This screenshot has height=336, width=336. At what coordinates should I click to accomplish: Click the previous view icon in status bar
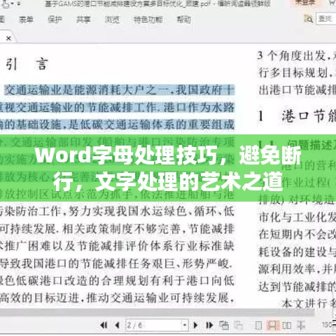(224, 325)
